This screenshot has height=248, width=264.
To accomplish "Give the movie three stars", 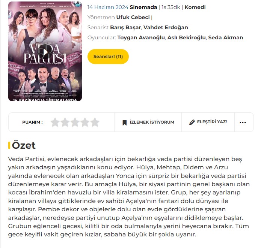I will 75,122.
